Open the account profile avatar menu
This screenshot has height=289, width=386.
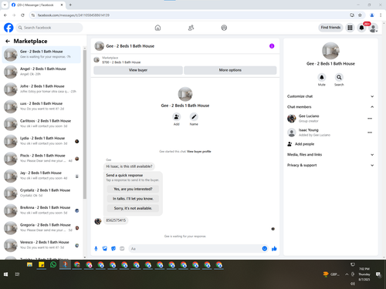coord(373,28)
